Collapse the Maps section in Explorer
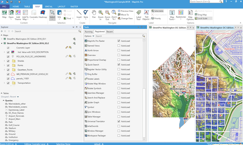The height and width of the screenshot is (145, 243). tap(1, 35)
